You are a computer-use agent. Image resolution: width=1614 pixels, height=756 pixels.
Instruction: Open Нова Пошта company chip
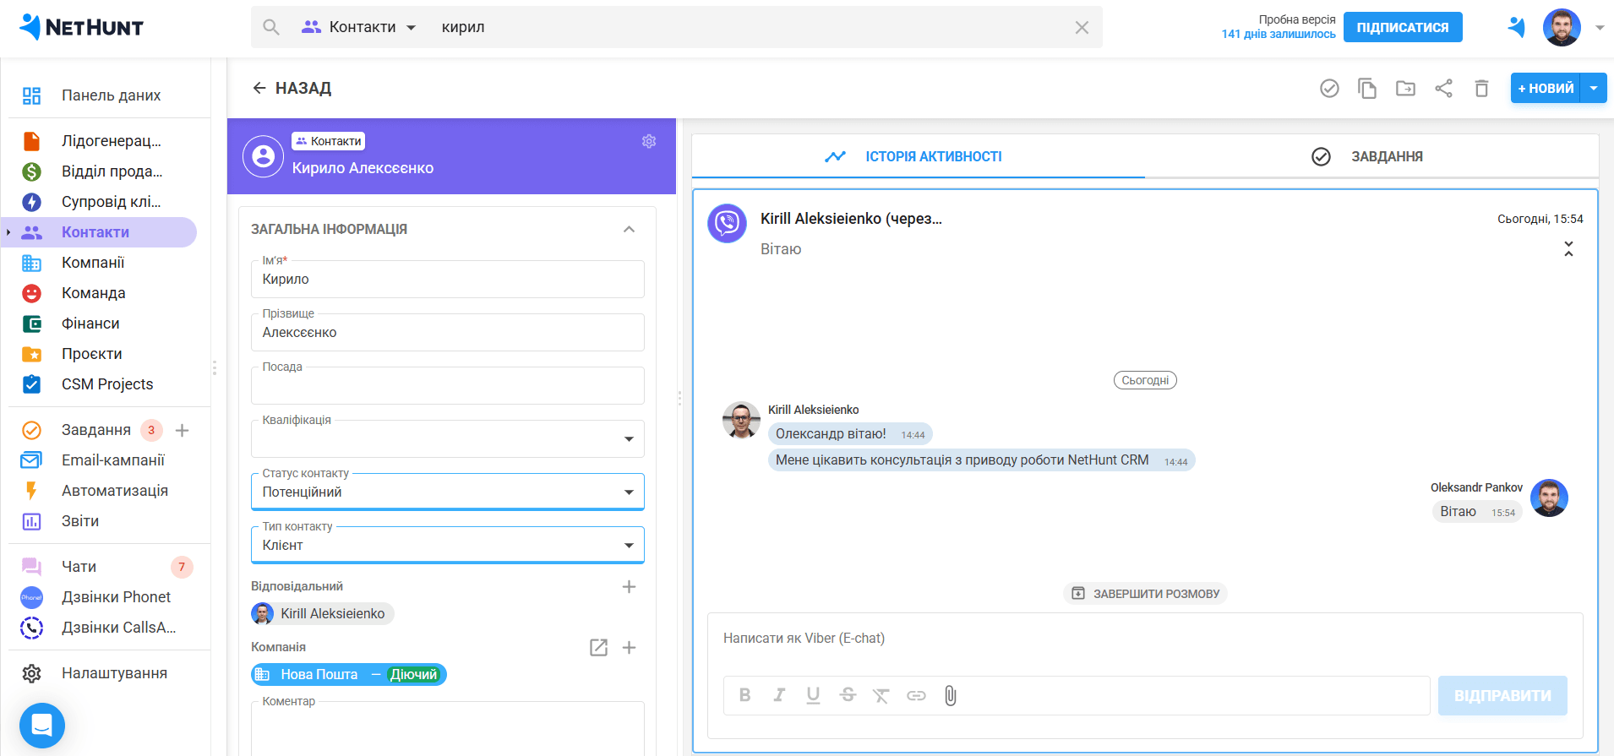348,674
